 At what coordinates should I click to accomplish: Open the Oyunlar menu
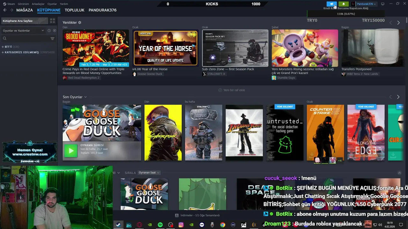pyautogui.click(x=52, y=4)
